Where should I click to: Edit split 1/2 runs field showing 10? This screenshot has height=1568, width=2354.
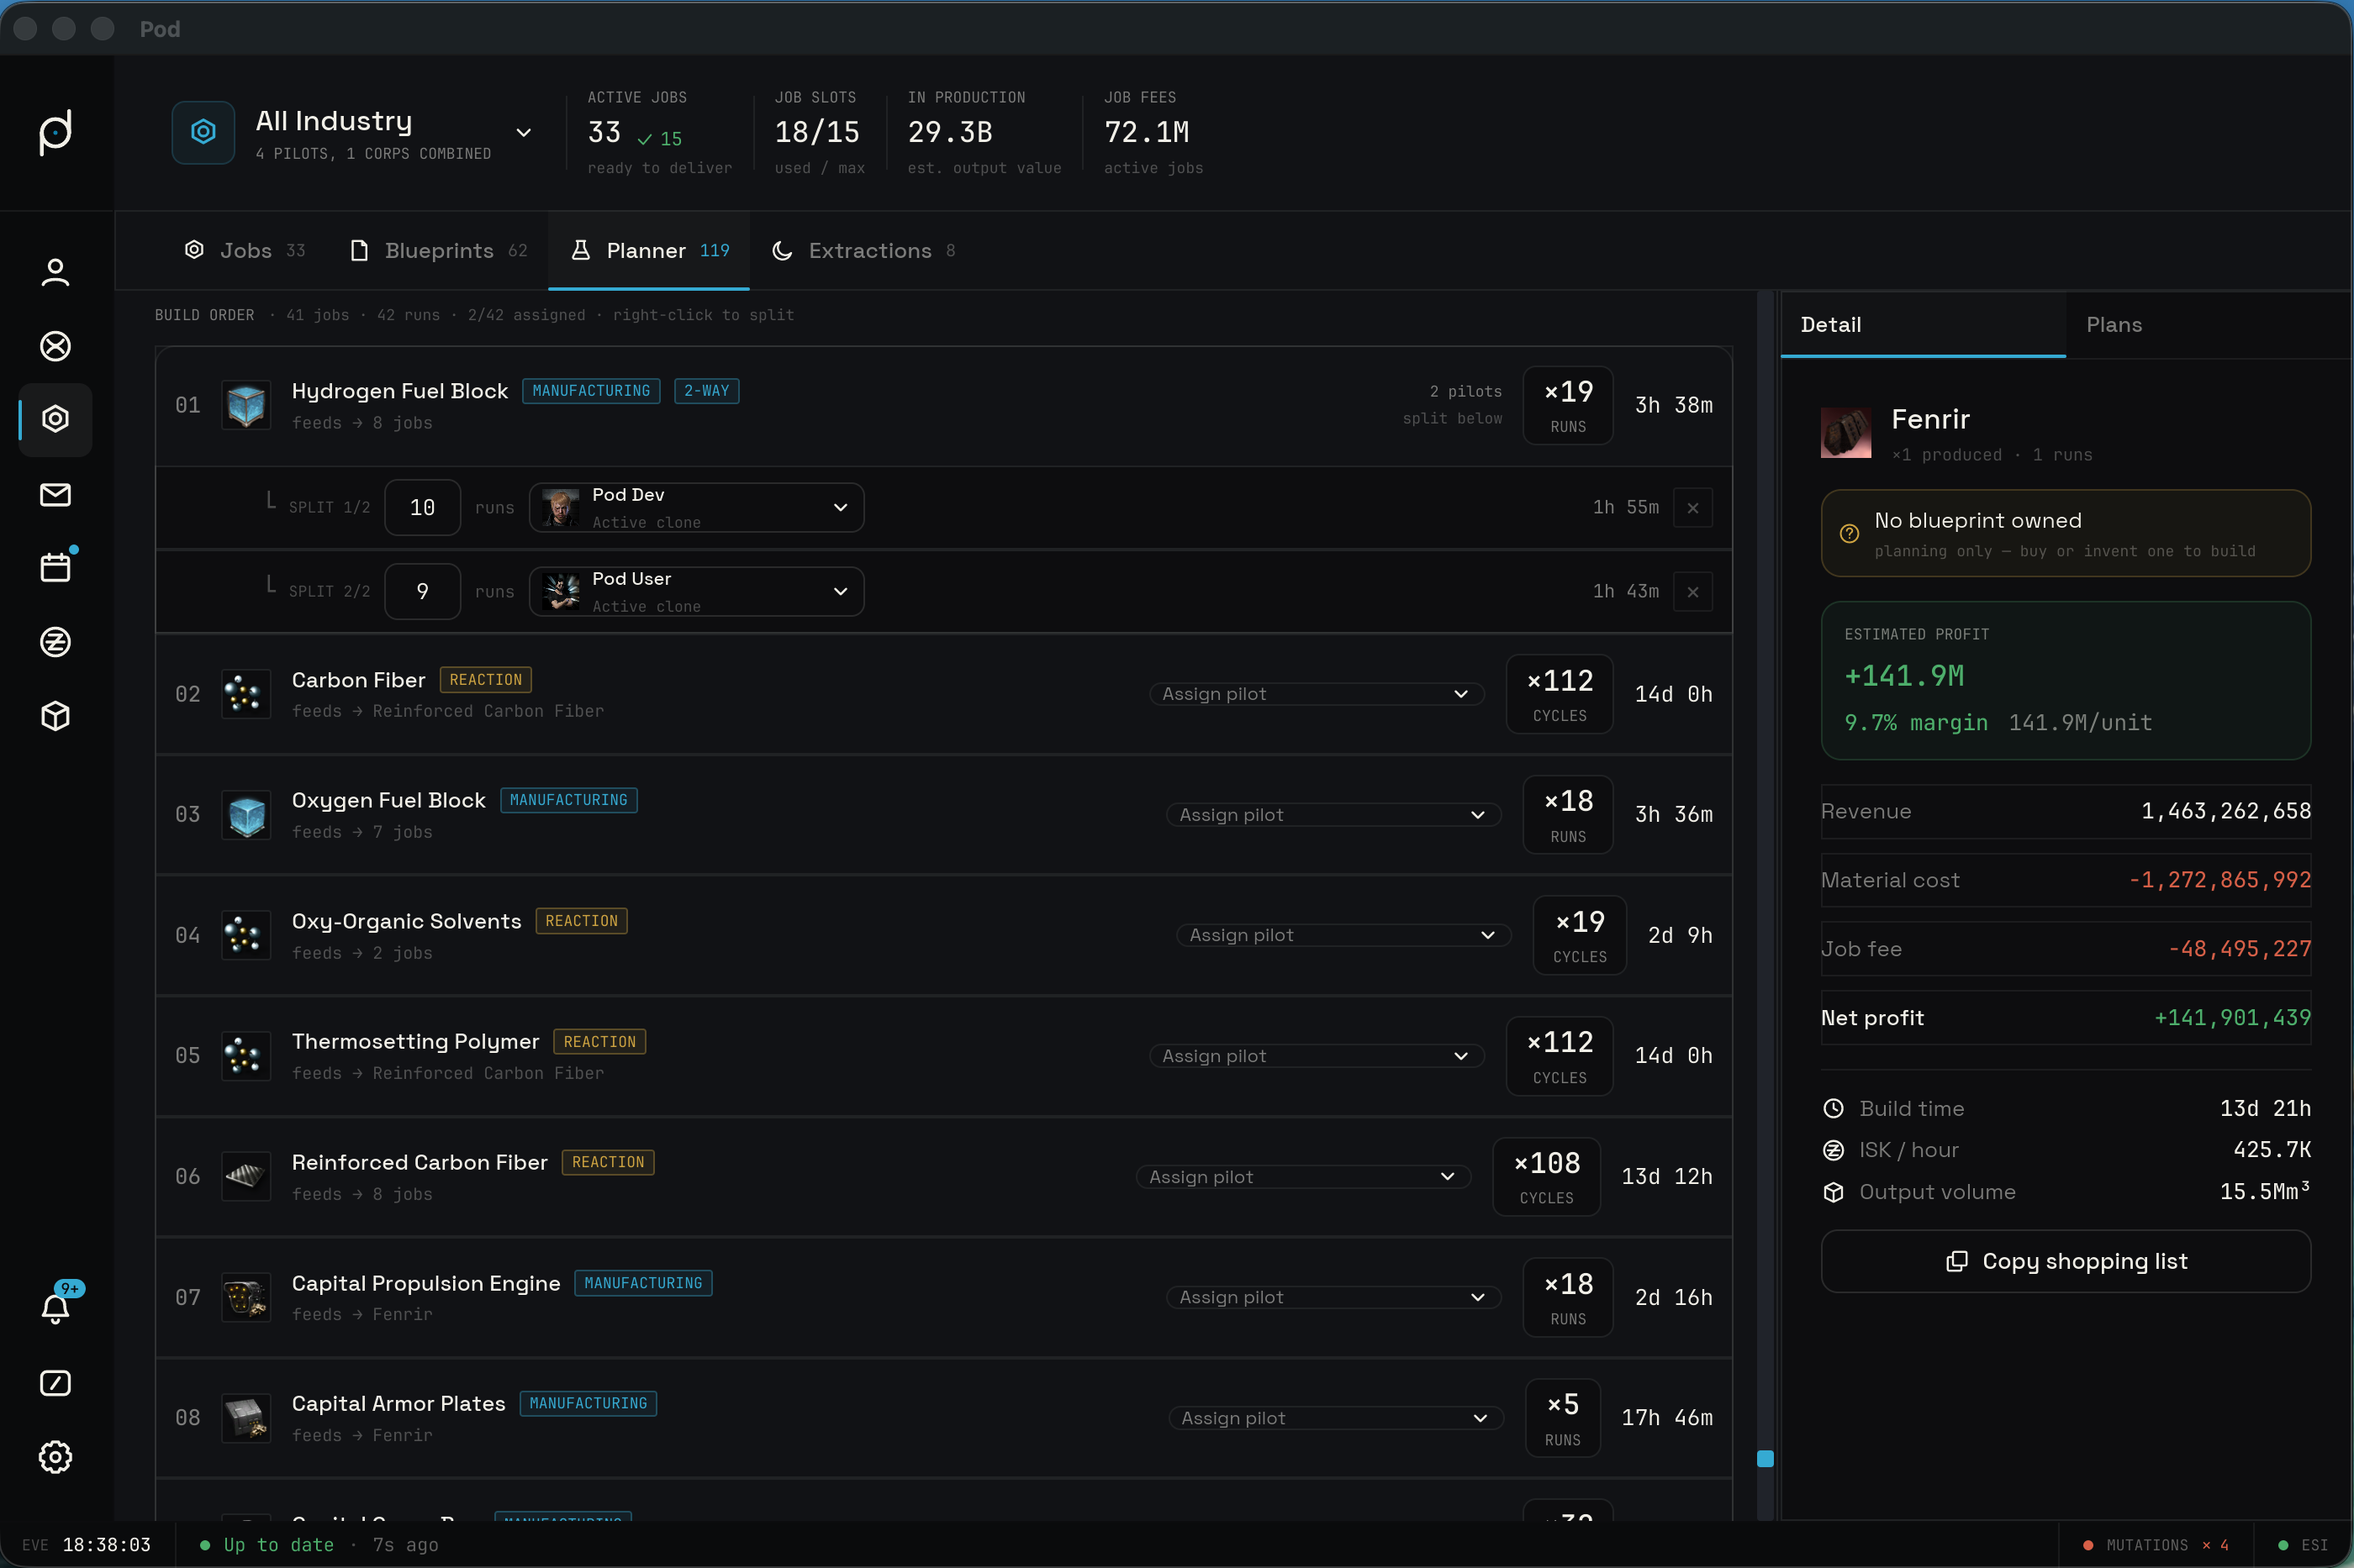point(422,508)
